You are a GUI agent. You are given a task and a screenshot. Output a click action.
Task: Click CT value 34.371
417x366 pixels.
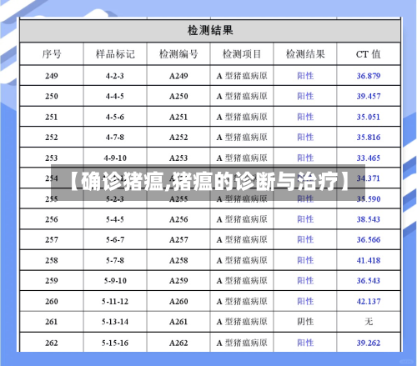tap(369, 178)
